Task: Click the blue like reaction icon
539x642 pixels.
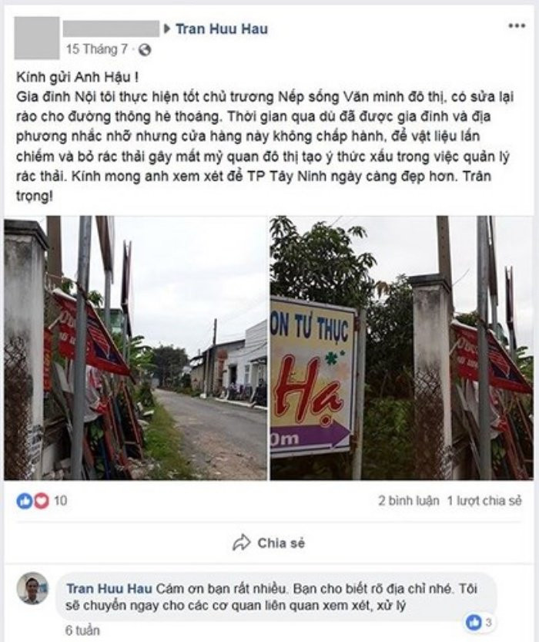Action: click(25, 501)
